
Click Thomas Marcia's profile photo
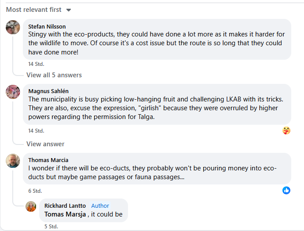(13, 161)
